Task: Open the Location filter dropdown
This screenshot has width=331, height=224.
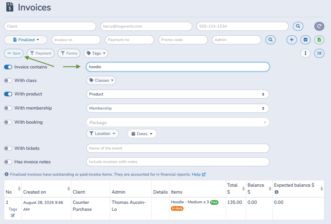Action: [x=102, y=133]
